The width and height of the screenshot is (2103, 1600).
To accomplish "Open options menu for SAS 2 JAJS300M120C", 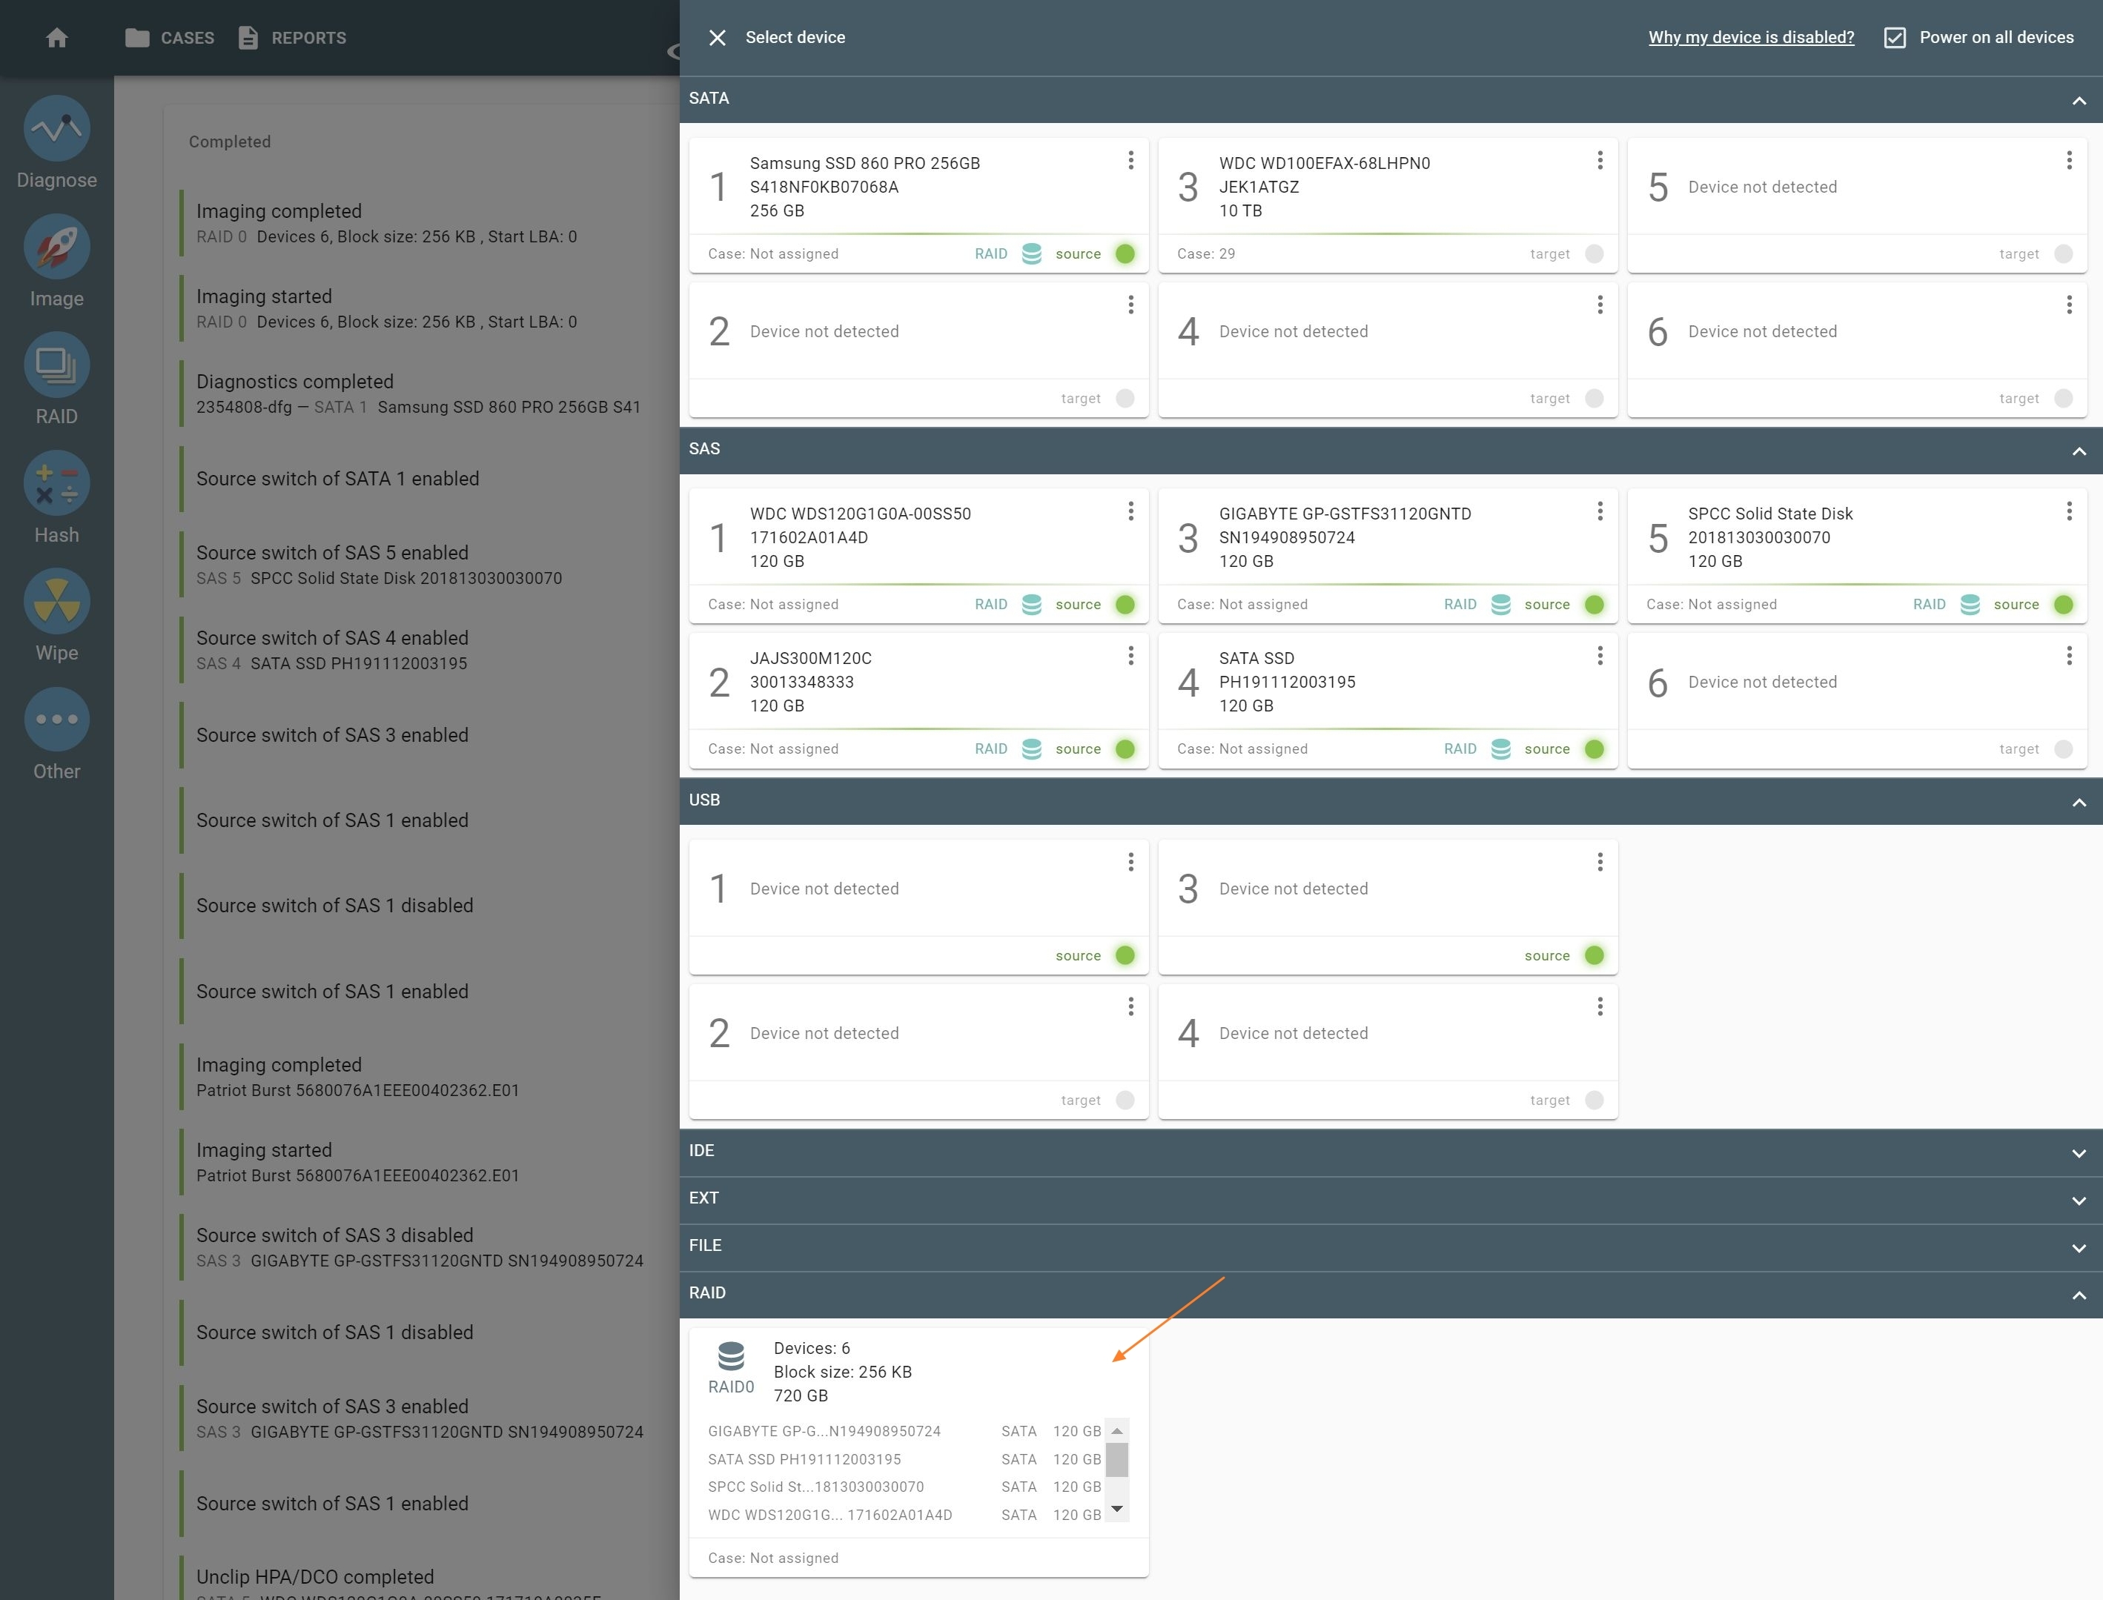I will [x=1130, y=655].
